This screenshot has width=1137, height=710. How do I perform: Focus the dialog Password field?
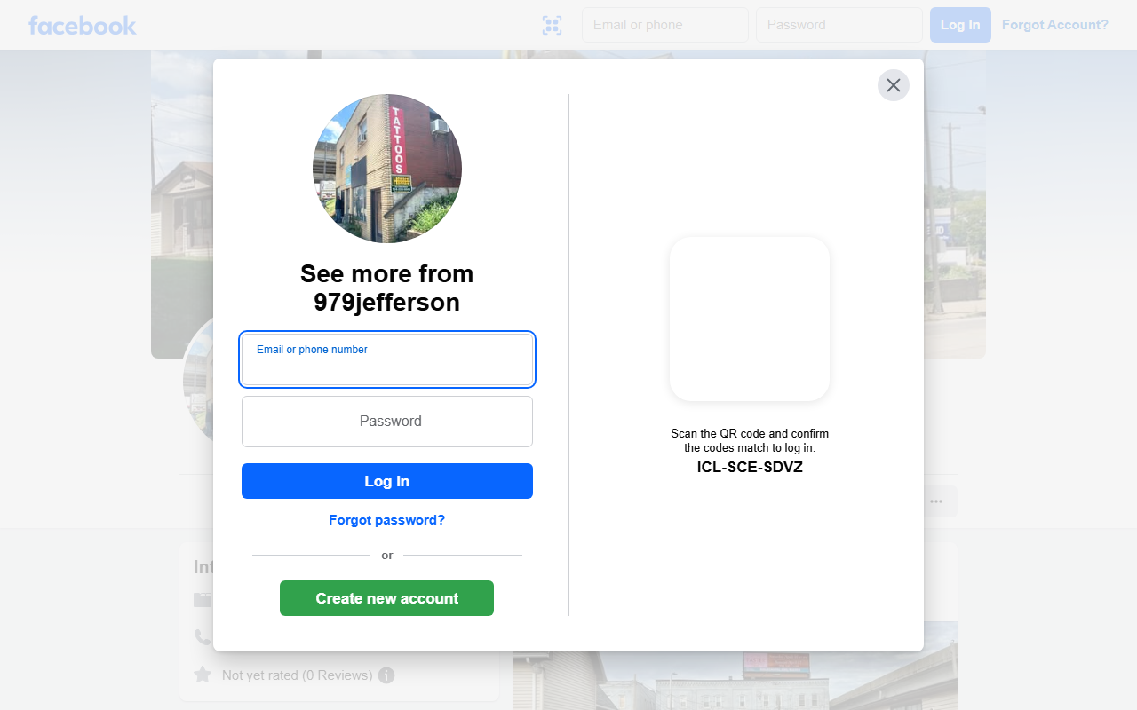[x=387, y=422]
